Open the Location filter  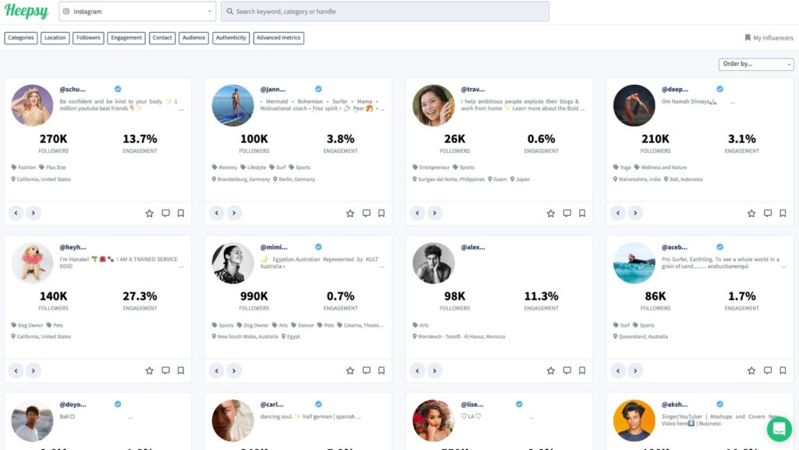point(55,37)
